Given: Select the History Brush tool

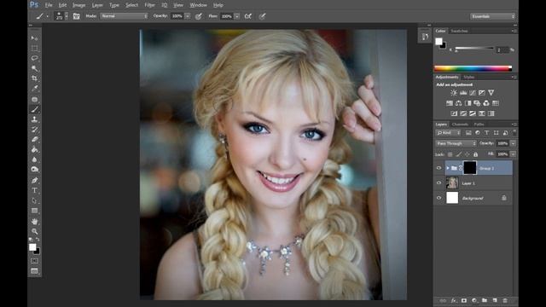Looking at the screenshot, I should click(x=34, y=130).
